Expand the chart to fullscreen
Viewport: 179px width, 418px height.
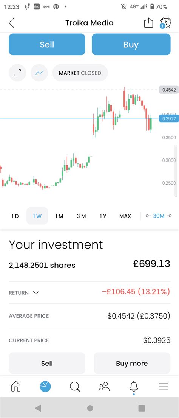coord(17,73)
